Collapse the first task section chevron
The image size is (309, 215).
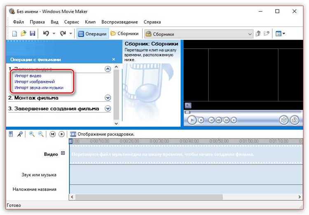pyautogui.click(x=108, y=69)
